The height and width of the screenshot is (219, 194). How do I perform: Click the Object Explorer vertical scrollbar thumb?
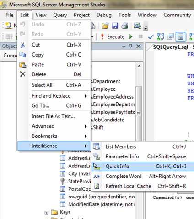[139, 114]
